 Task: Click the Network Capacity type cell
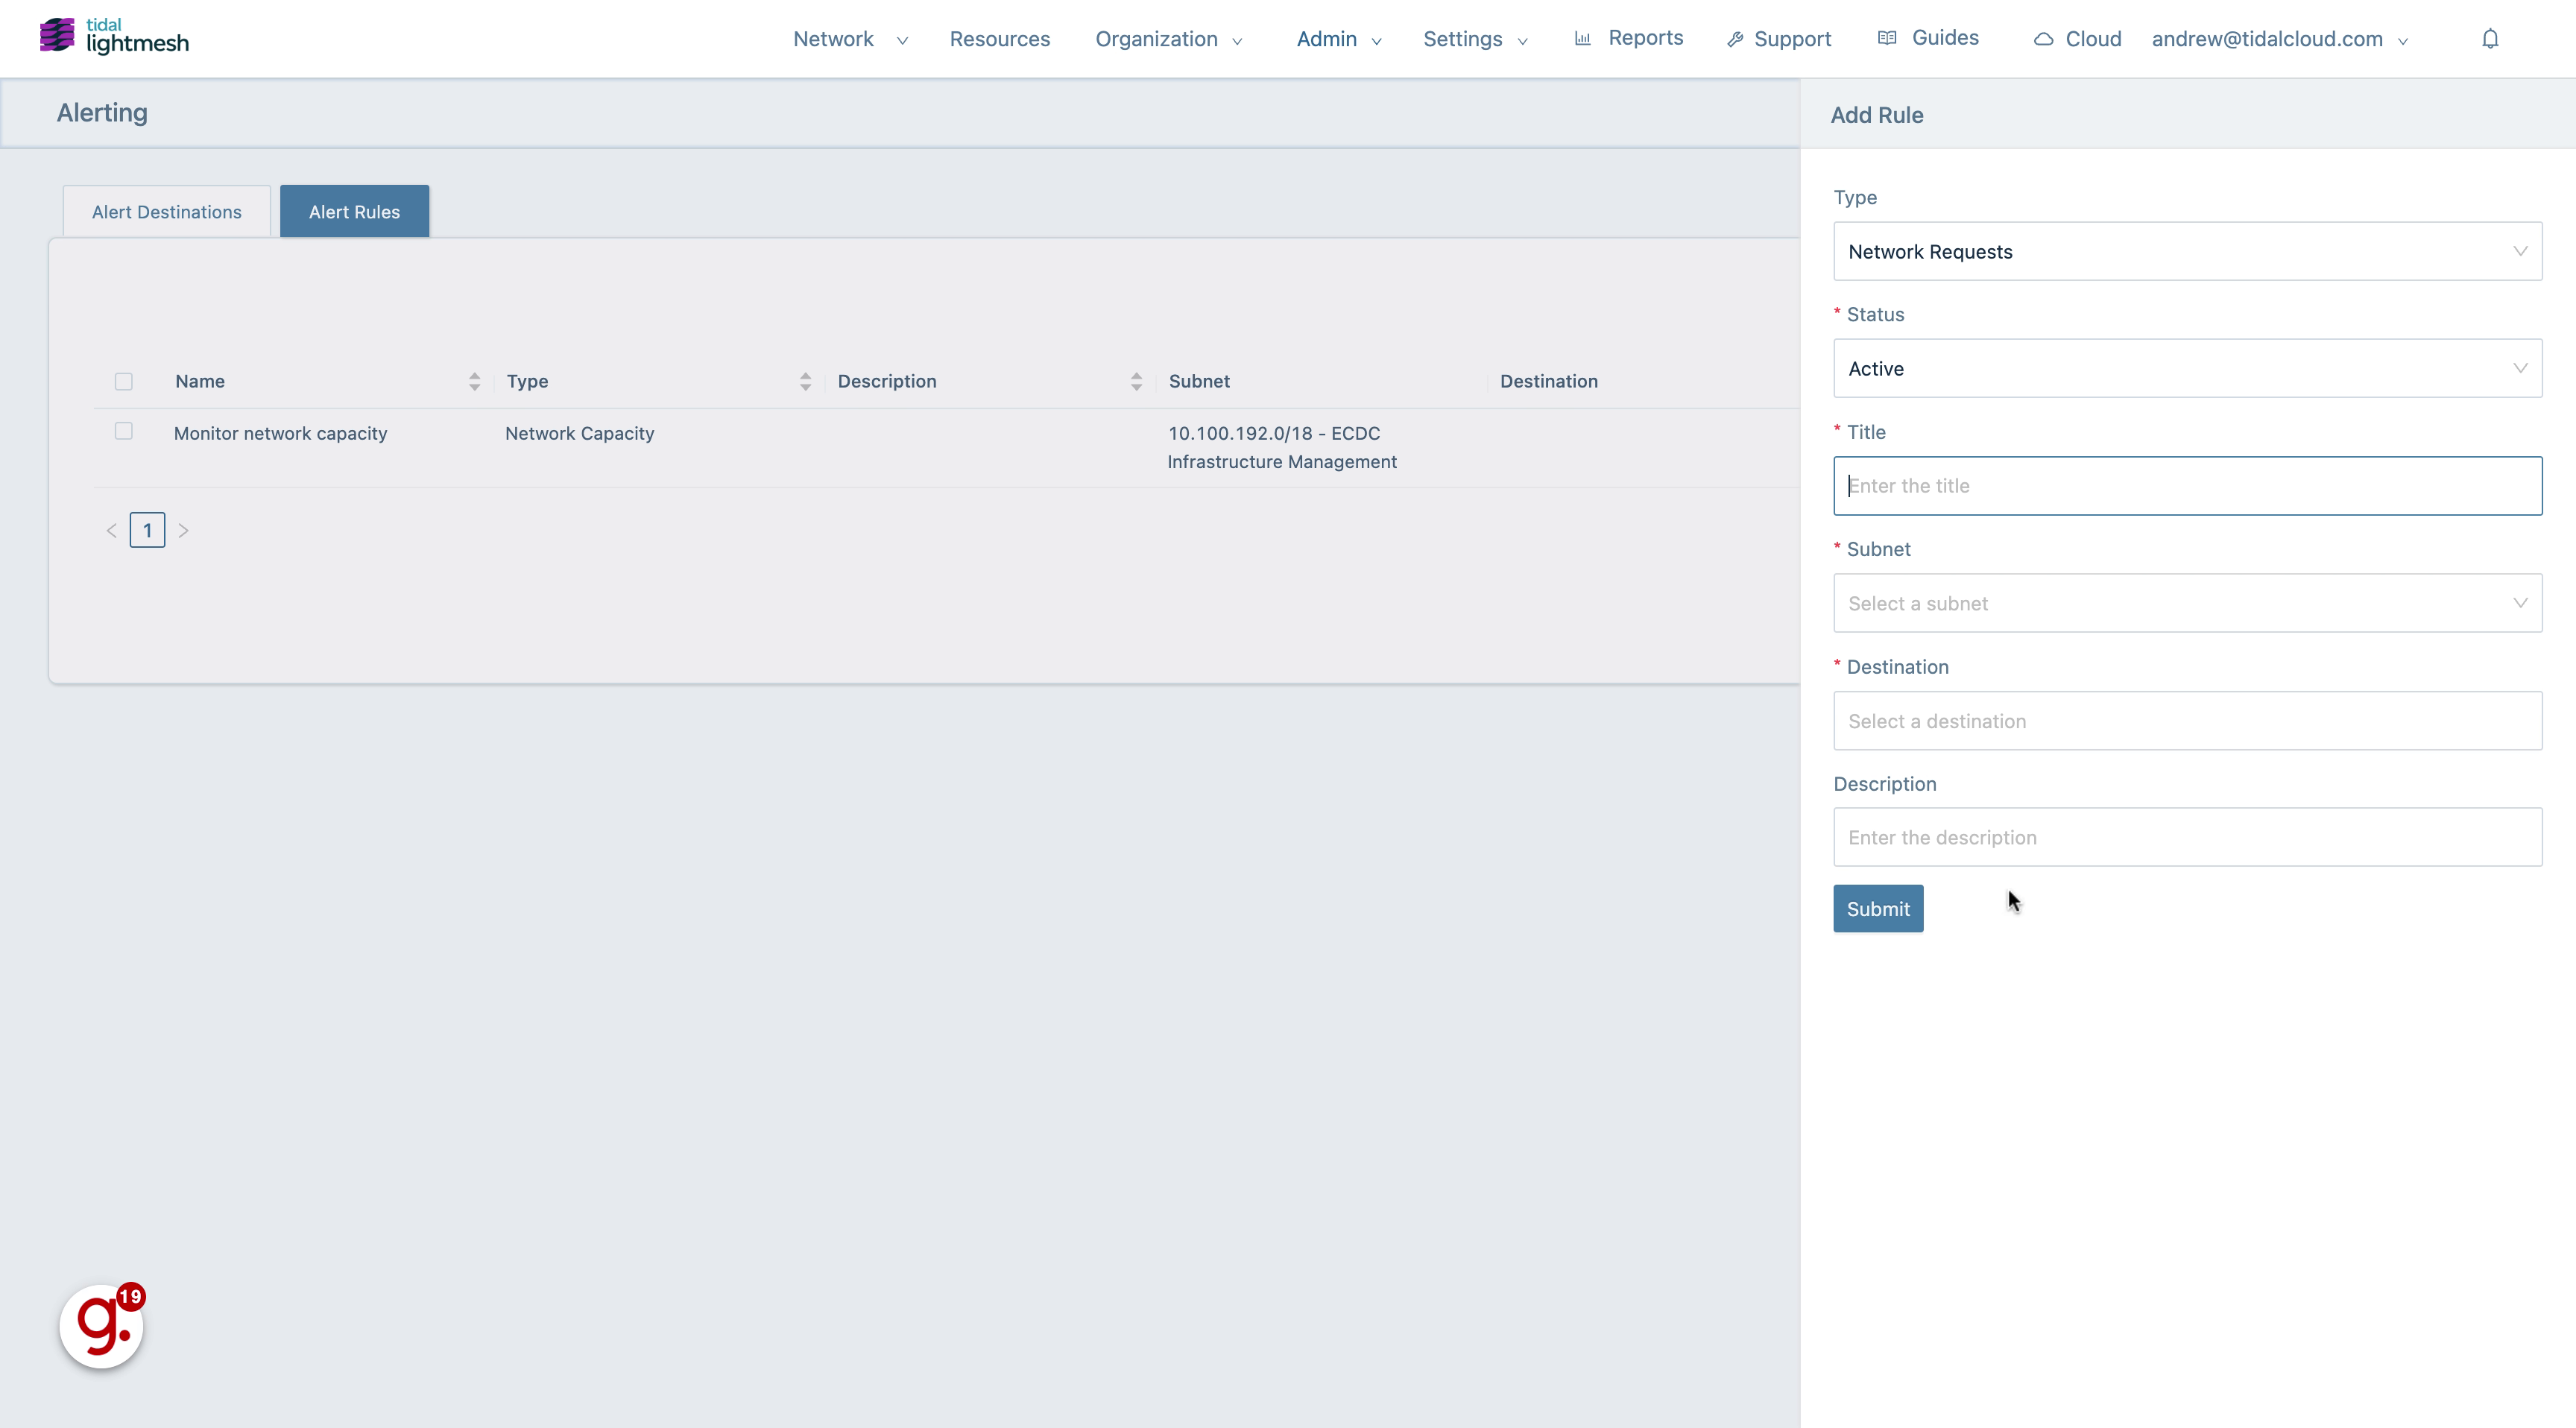click(x=579, y=433)
